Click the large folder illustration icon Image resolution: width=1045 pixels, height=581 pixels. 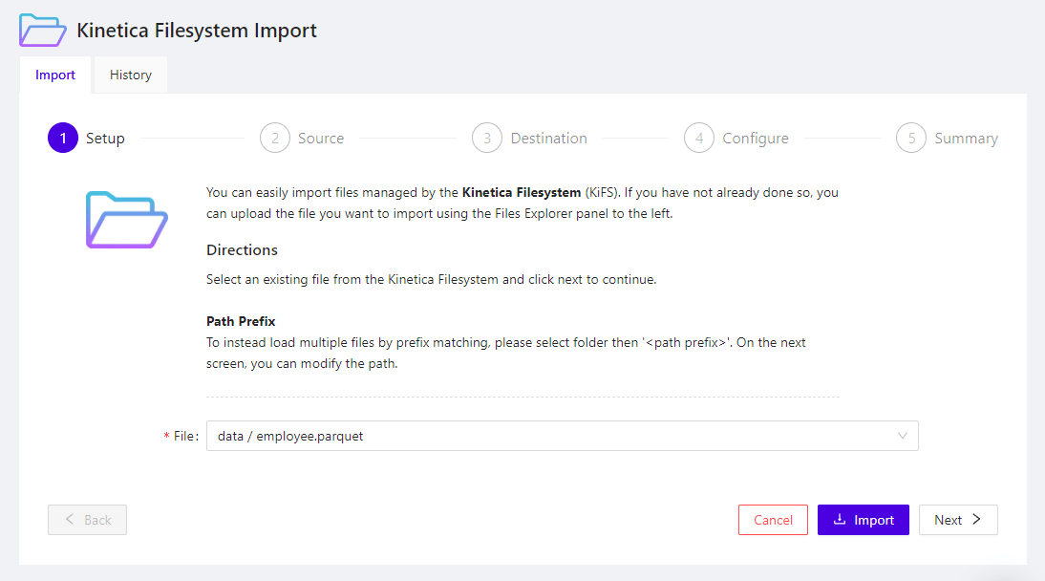point(127,220)
